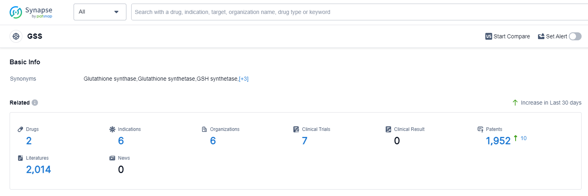The image size is (588, 196).
Task: Click the Drugs pill icon
Action: pyautogui.click(x=20, y=129)
